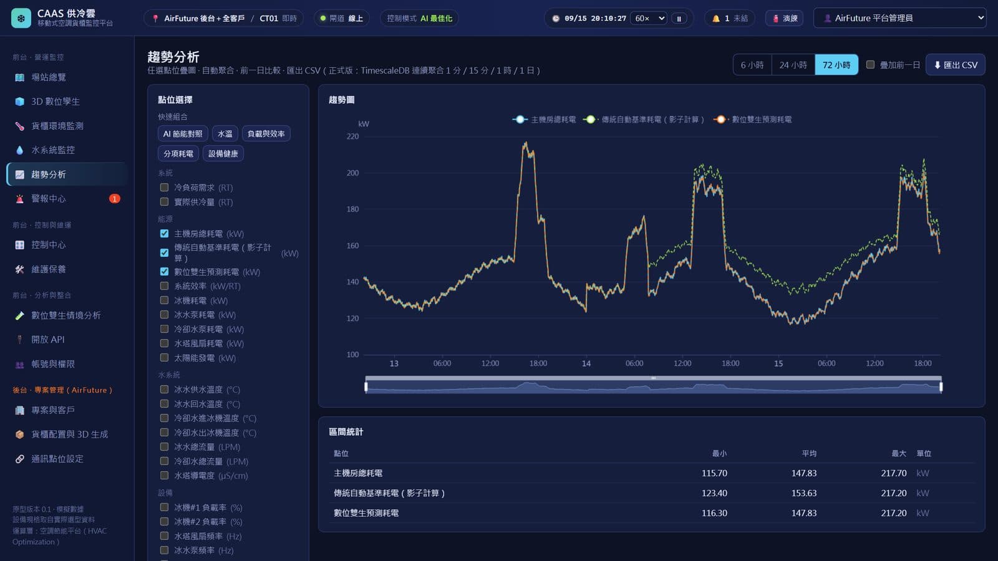Open AirFuture 平台管理員 user dropdown
The width and height of the screenshot is (998, 561).
pos(900,18)
